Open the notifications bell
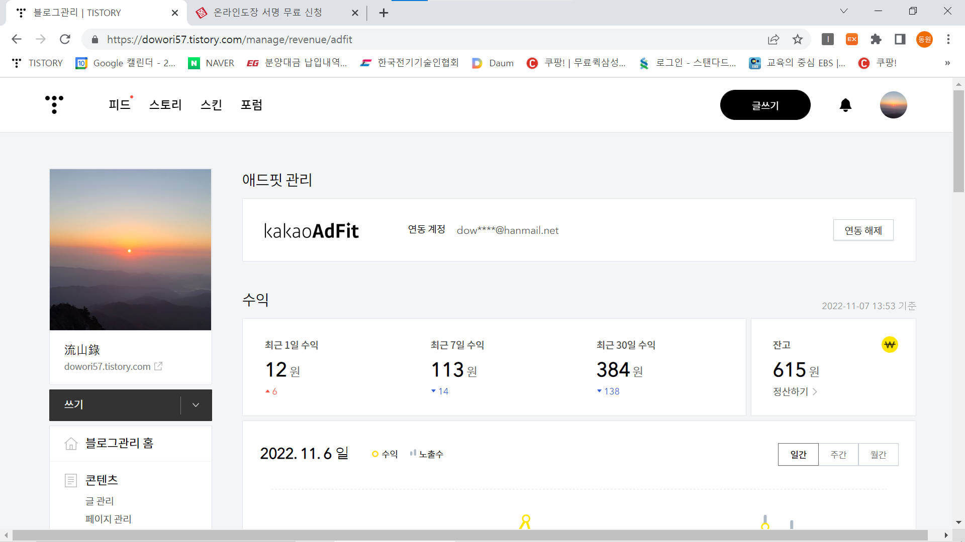 (x=845, y=105)
